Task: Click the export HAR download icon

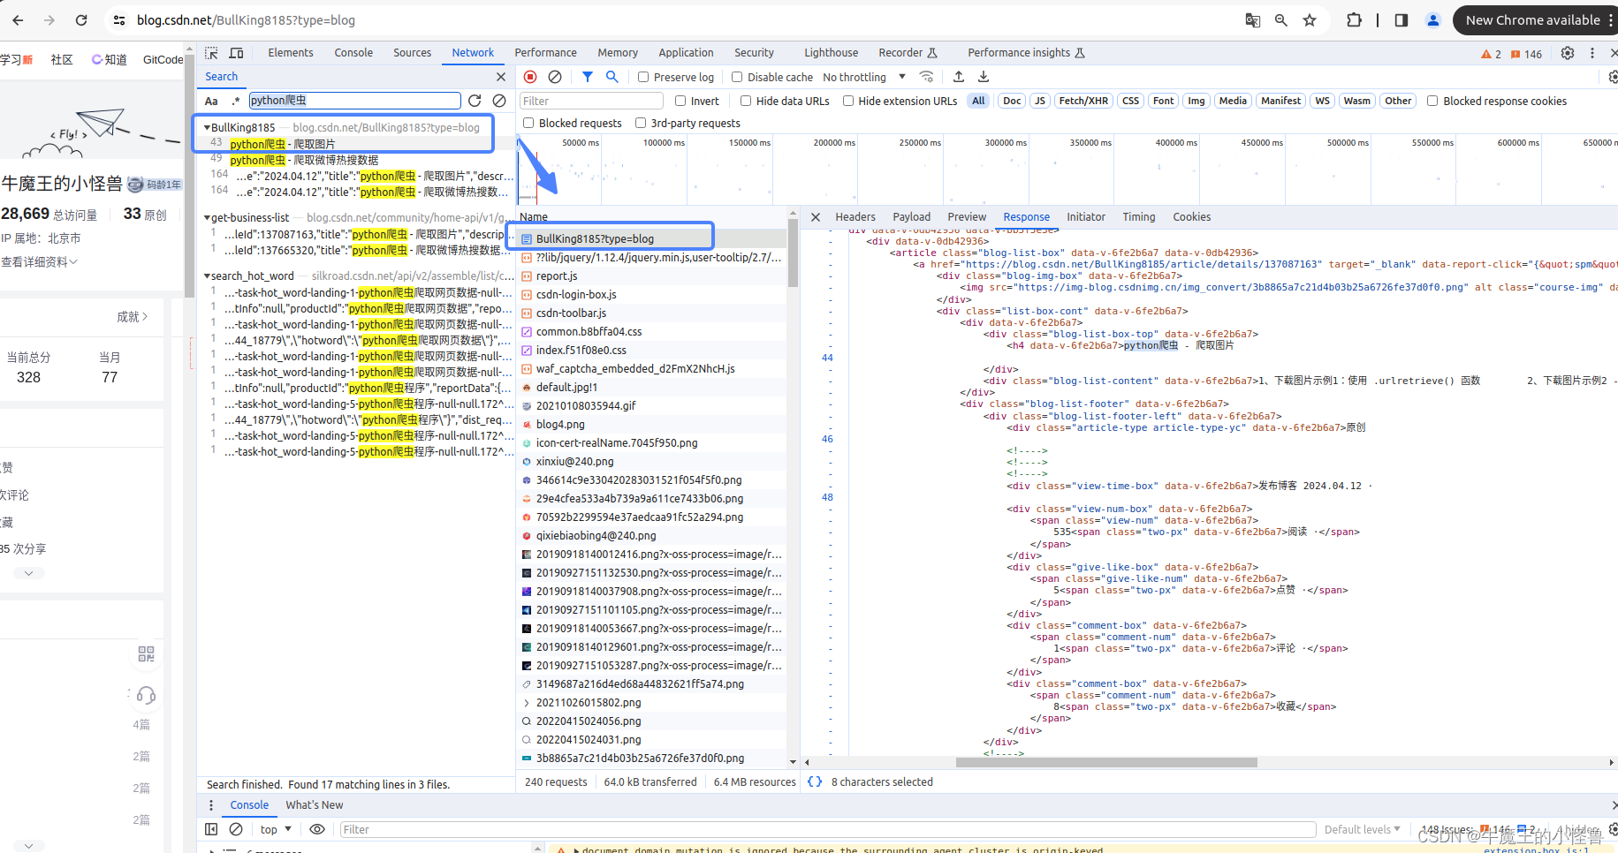Action: (x=984, y=77)
